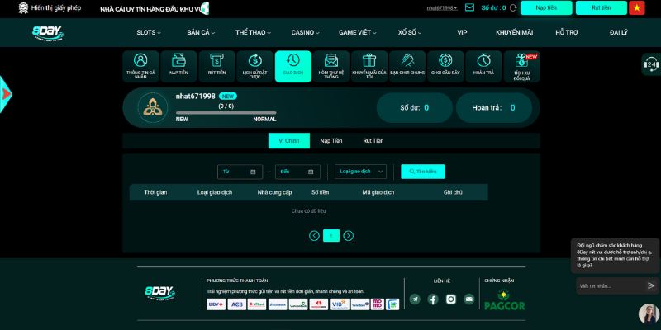Click the Tìm kiếm search button
661x330 pixels.
[423, 172]
